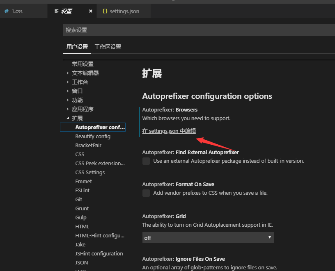The image size is (335, 271).
Task: Select Jake in settings tree
Action: pyautogui.click(x=80, y=244)
